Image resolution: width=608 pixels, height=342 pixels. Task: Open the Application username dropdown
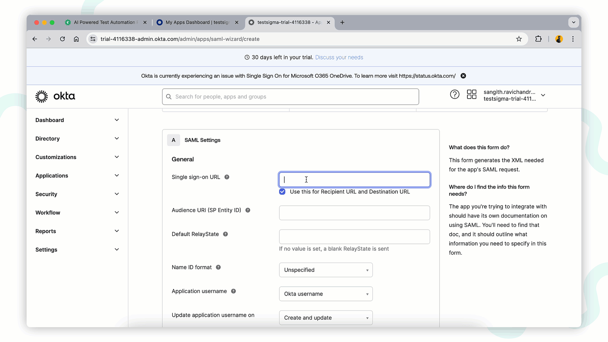point(326,294)
